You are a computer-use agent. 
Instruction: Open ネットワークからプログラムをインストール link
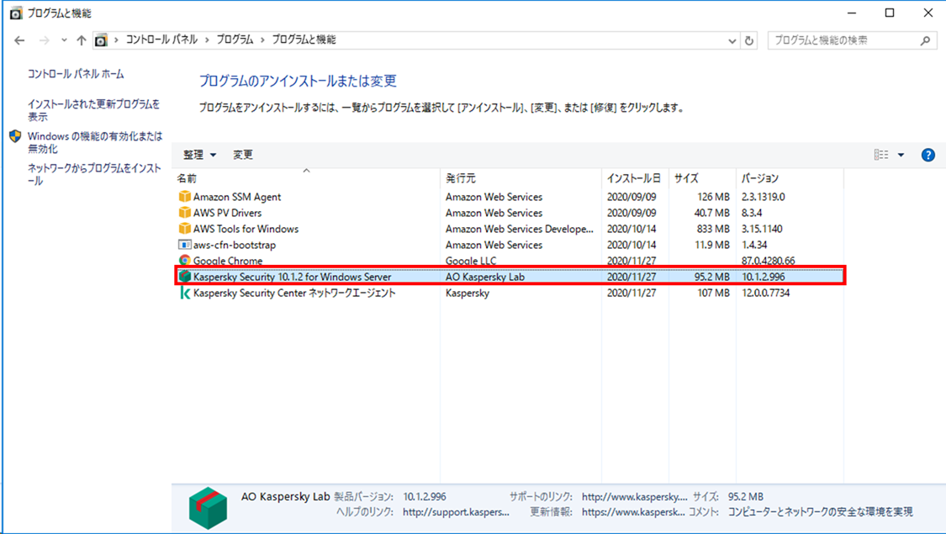click(94, 174)
